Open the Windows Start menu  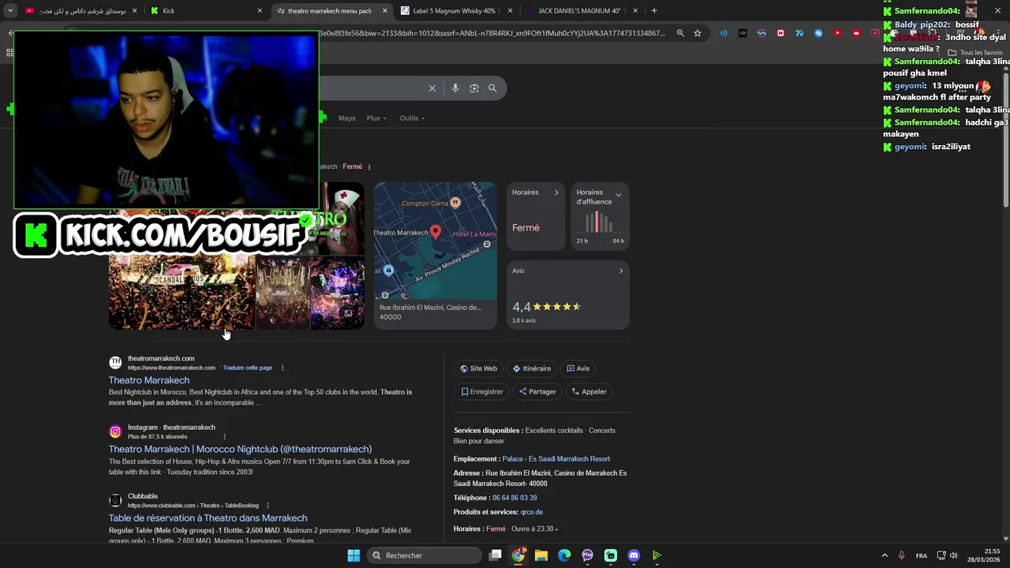point(353,555)
